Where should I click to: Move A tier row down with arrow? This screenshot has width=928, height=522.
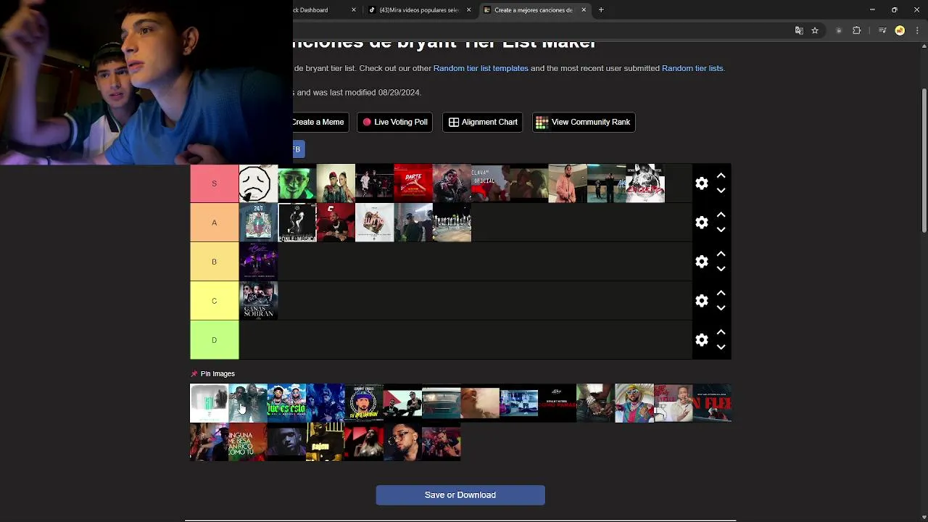pos(721,230)
